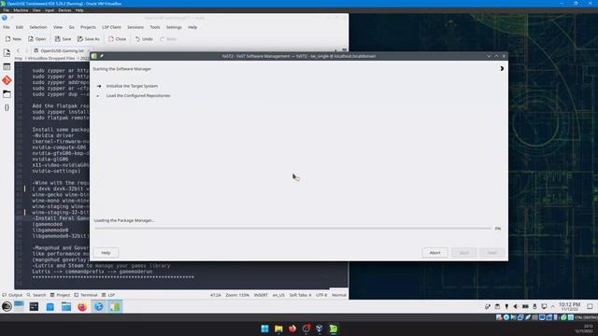
Task: Open the Settings menu in Kate
Action: [x=174, y=27]
